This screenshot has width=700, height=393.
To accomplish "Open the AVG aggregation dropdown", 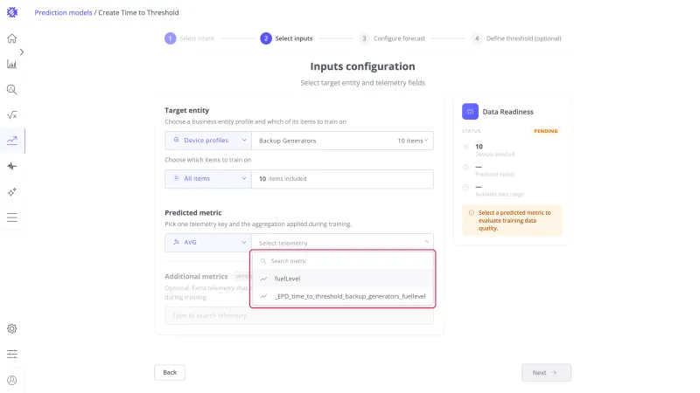I will tap(208, 243).
